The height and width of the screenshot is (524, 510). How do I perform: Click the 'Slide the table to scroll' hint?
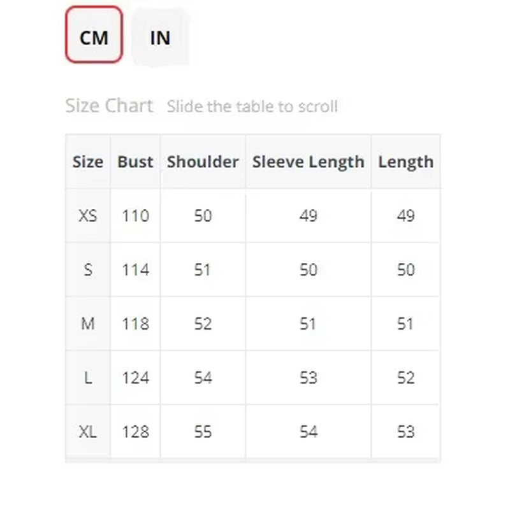pyautogui.click(x=252, y=106)
